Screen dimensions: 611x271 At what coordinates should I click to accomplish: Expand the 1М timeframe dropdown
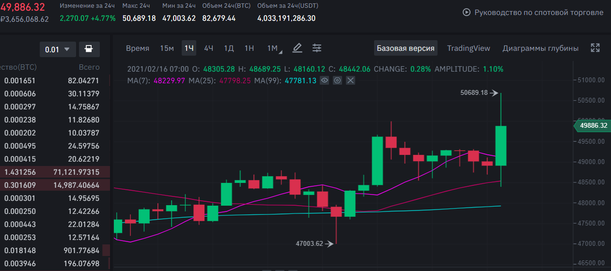274,48
